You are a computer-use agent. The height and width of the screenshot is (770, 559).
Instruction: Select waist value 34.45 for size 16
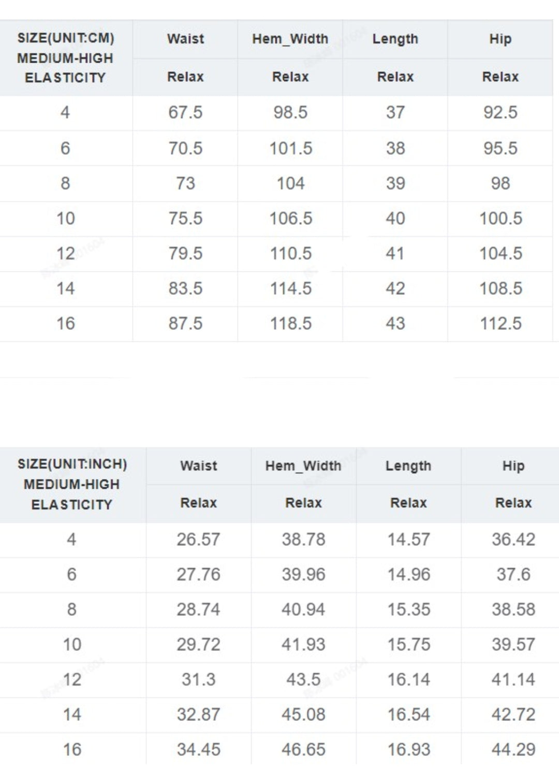click(x=198, y=749)
